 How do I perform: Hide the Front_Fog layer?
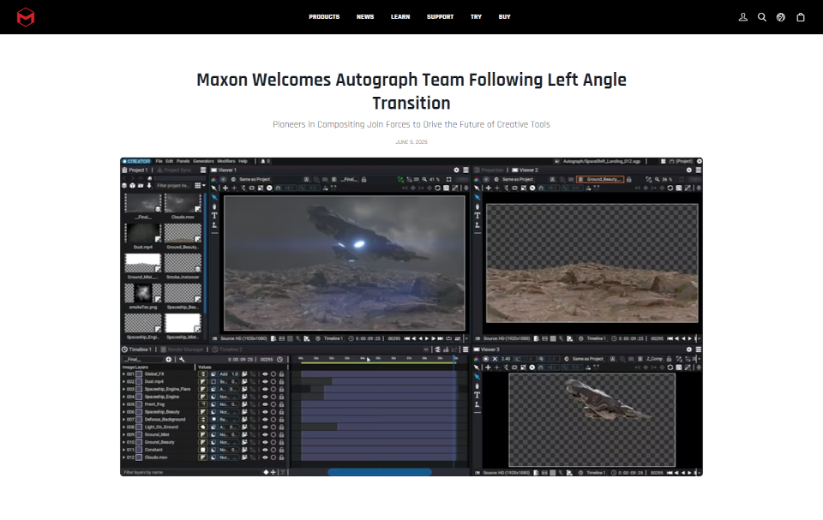point(265,404)
